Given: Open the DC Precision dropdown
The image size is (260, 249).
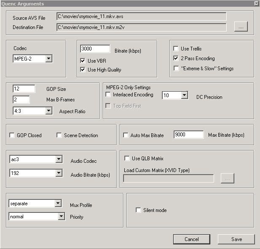Looking at the screenshot, I should pos(175,95).
